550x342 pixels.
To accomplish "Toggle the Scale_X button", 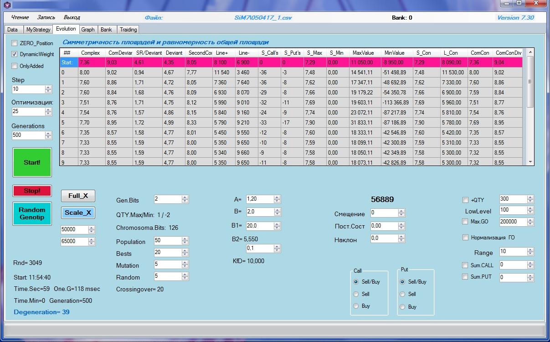I will 78,212.
